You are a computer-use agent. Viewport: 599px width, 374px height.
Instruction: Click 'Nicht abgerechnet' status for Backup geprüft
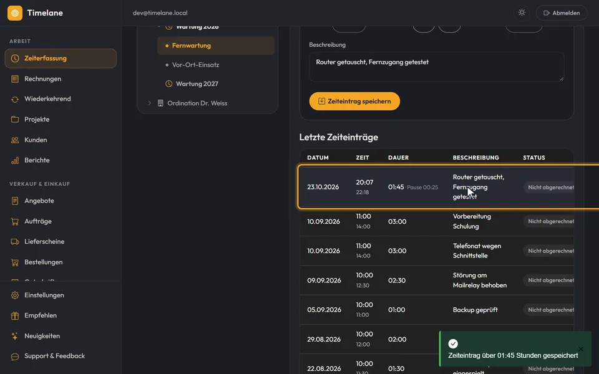[x=548, y=310]
